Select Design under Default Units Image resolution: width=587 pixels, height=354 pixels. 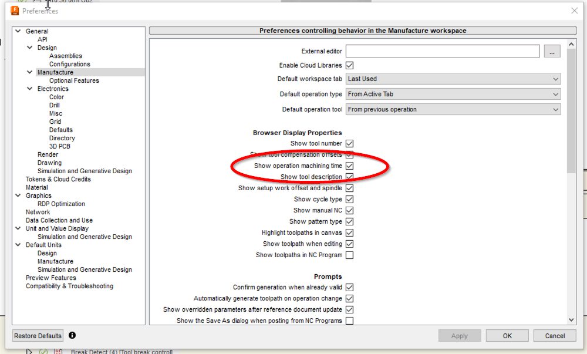[x=47, y=253]
